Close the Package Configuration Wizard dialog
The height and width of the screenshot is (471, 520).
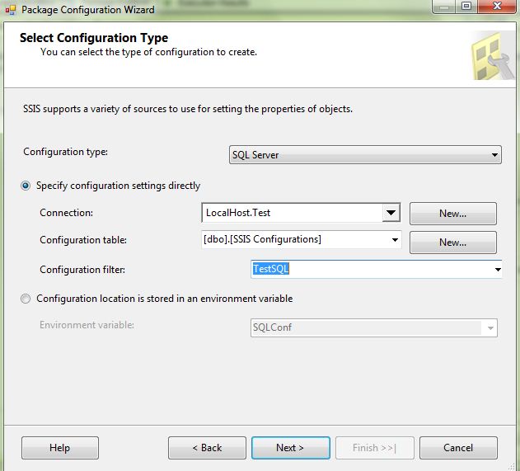[496, 7]
